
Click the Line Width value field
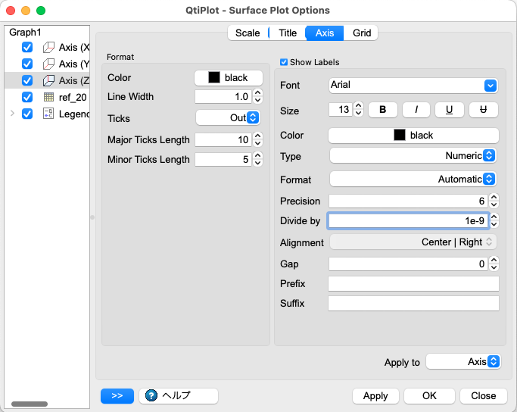[223, 97]
